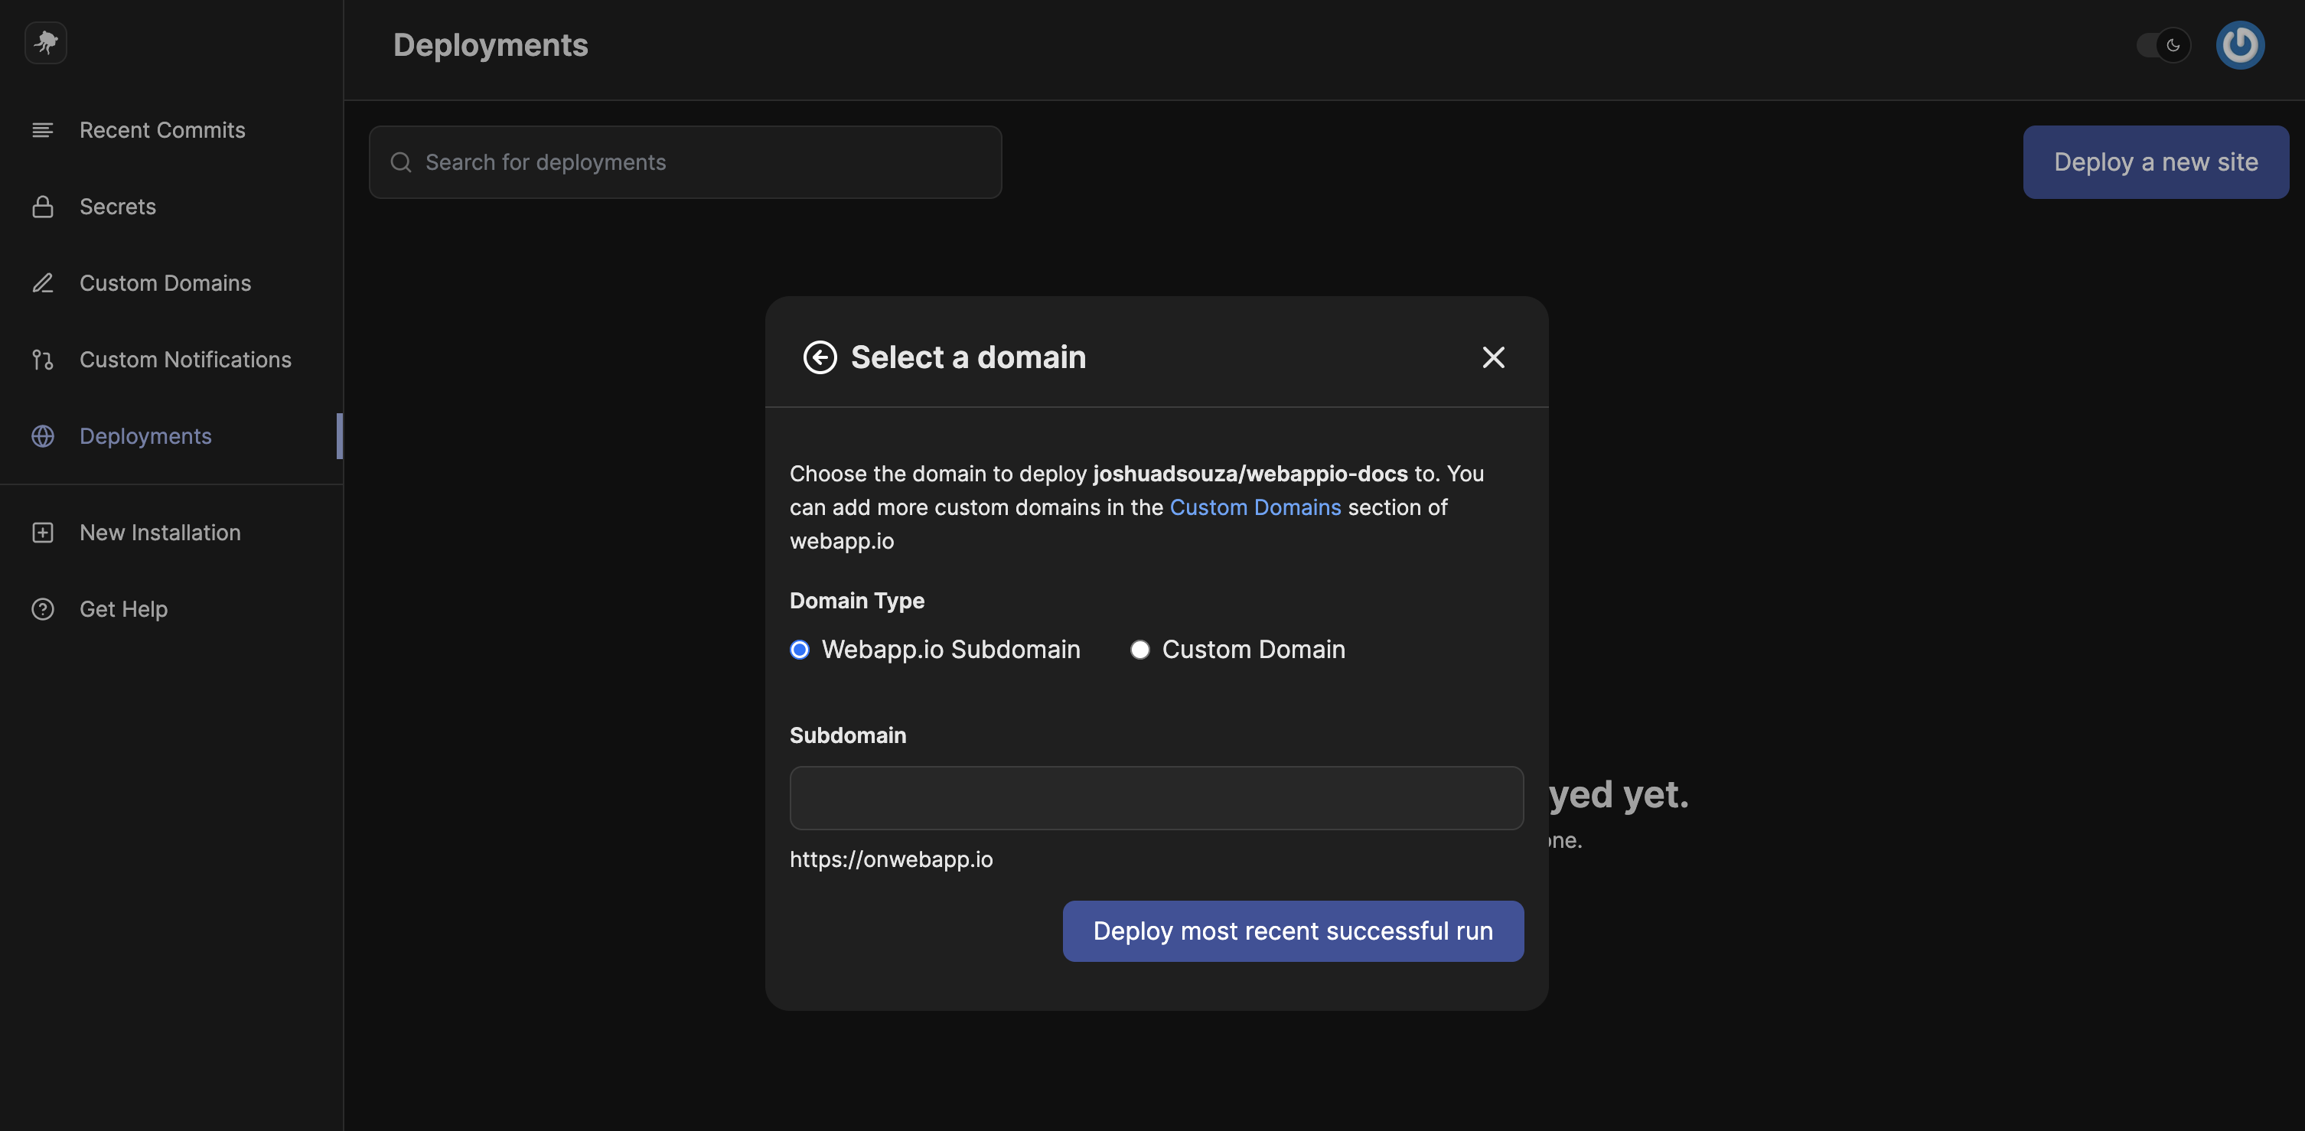The image size is (2305, 1131).
Task: Click the Secrets padlock icon
Action: 42,206
